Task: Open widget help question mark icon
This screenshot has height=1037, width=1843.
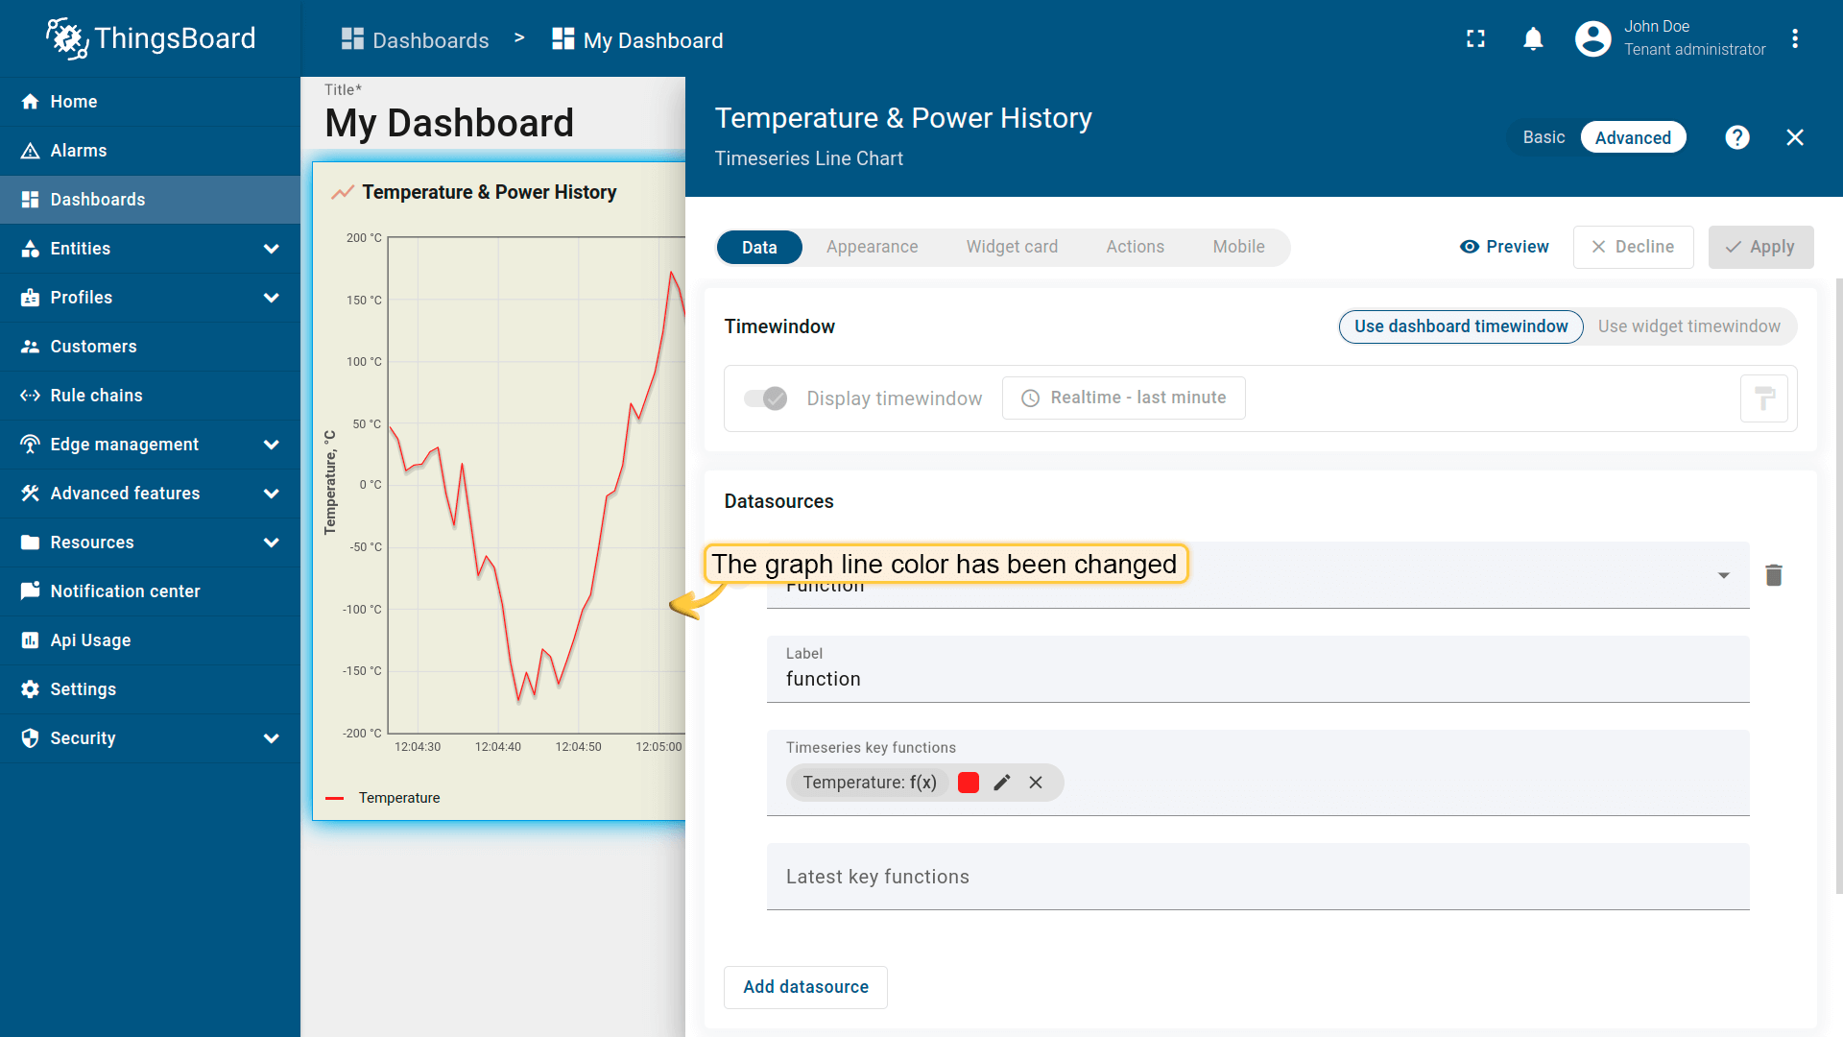Action: (1736, 137)
